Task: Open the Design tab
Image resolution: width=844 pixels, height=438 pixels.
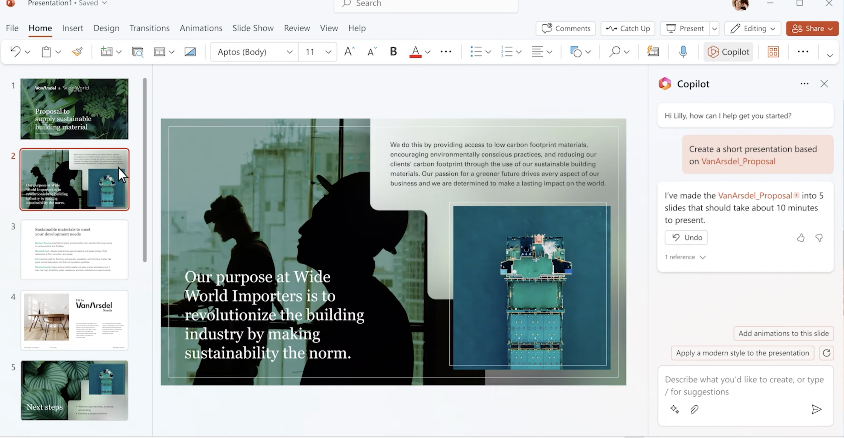Action: coord(106,28)
